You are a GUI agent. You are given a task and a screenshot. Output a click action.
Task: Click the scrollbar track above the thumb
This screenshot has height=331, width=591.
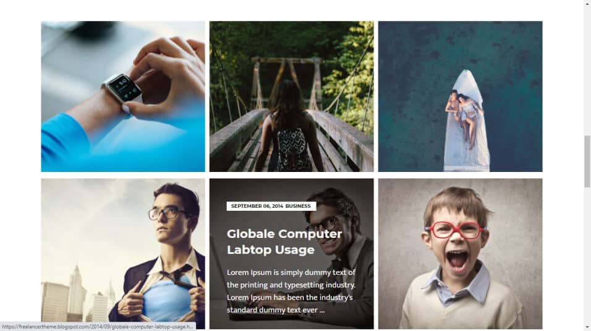[587, 71]
